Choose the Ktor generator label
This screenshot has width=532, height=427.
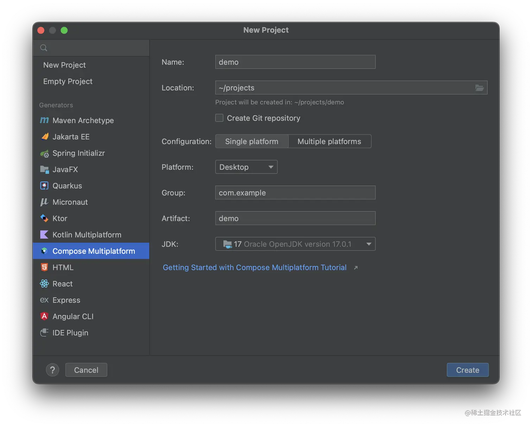(x=60, y=218)
